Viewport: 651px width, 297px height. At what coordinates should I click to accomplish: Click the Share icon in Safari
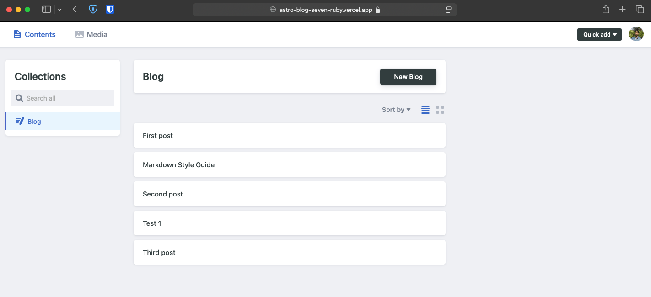point(606,9)
